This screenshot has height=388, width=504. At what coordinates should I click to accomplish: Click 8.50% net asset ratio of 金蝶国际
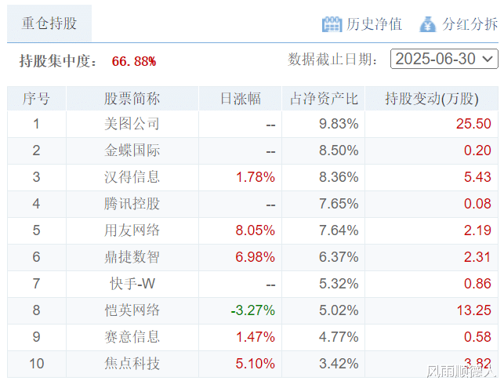339,150
